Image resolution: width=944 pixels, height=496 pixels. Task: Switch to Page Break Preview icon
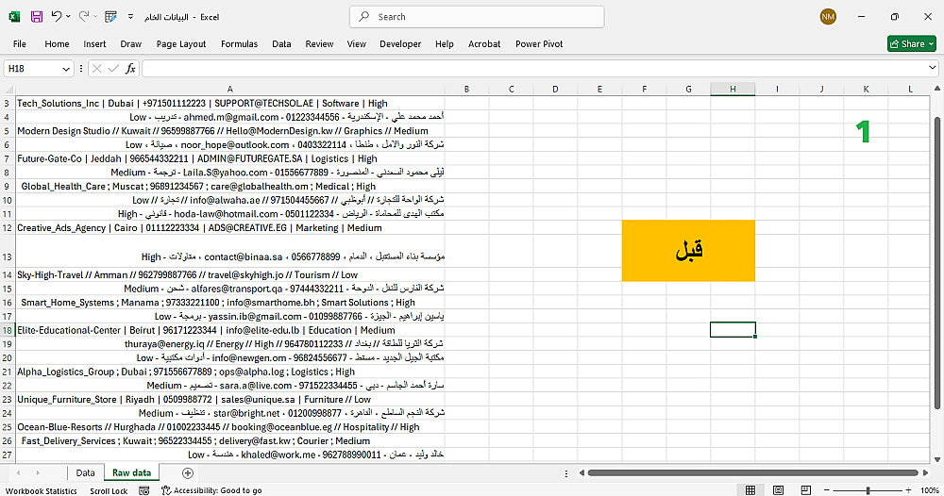(x=806, y=490)
